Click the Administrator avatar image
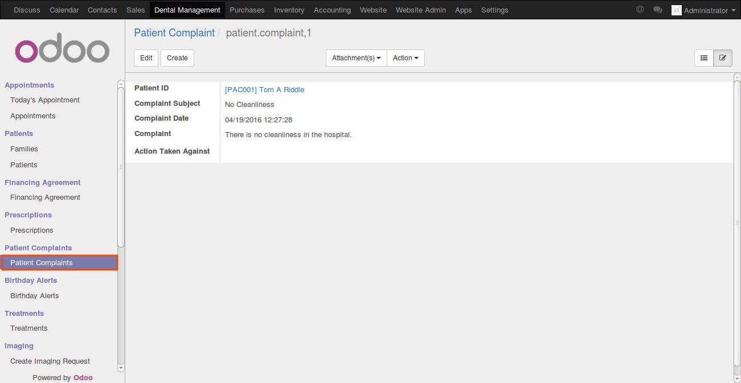 click(x=676, y=10)
